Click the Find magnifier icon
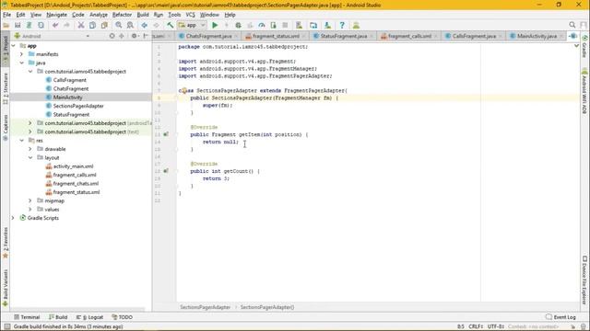 tap(119, 25)
